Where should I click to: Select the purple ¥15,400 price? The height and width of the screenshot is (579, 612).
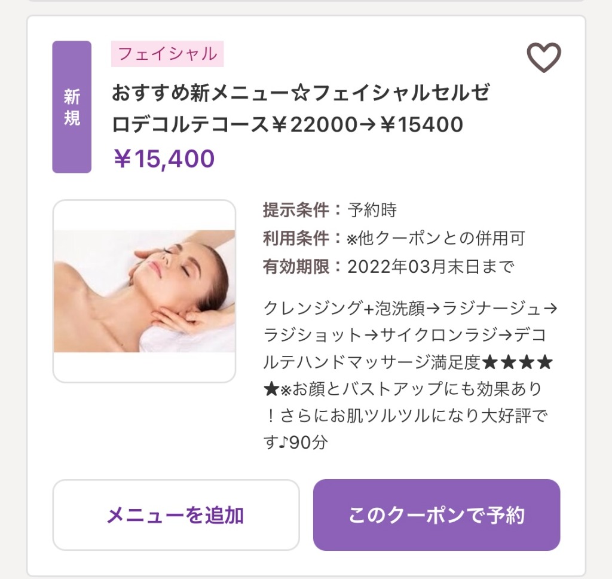[164, 159]
